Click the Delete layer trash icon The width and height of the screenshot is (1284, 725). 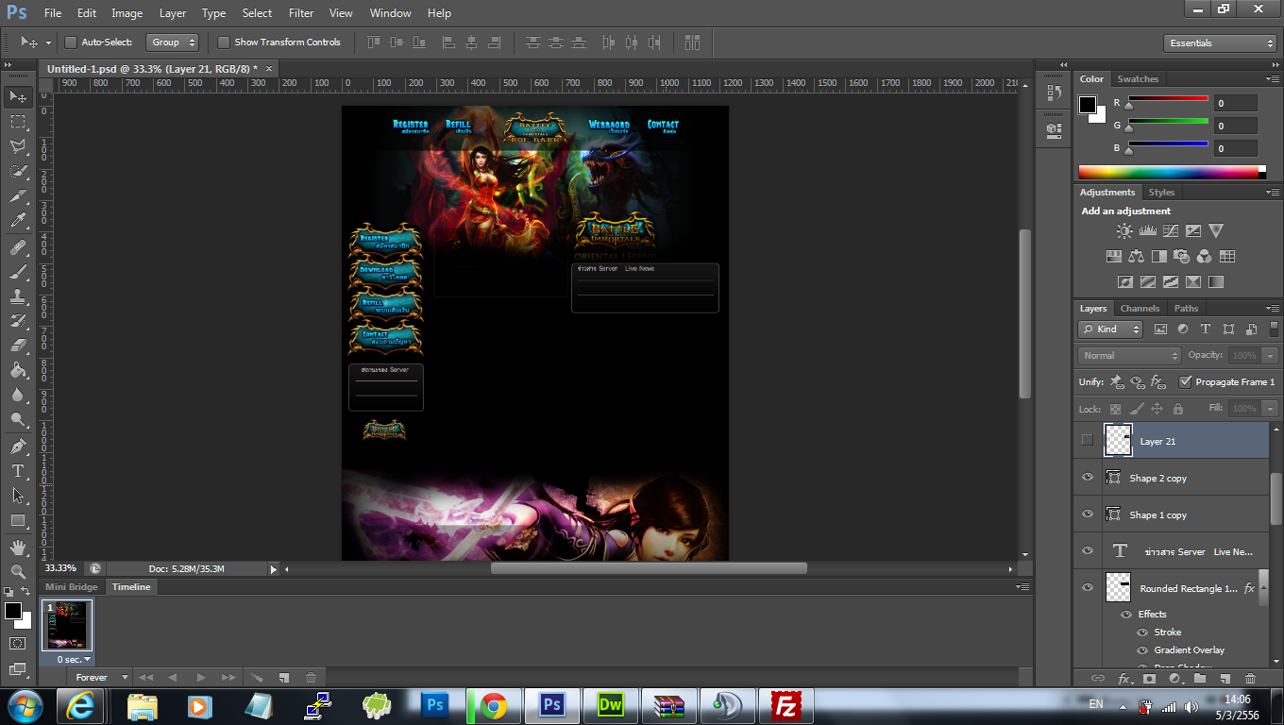[x=1250, y=678]
